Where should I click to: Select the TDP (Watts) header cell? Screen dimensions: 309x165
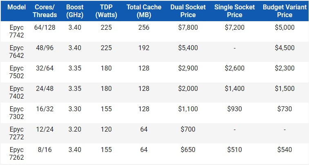(x=106, y=11)
